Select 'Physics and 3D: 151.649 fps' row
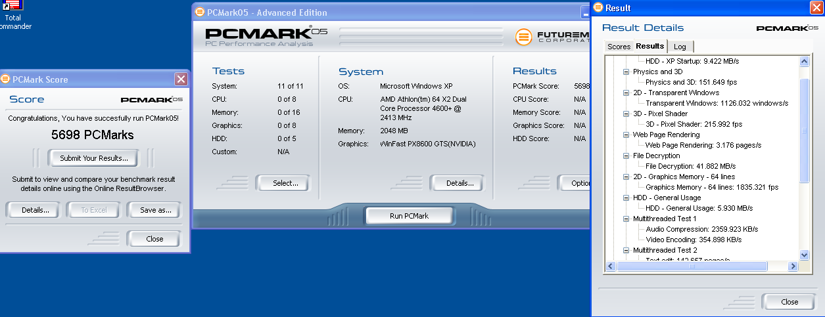Screen dimensions: 825x317 [690, 82]
